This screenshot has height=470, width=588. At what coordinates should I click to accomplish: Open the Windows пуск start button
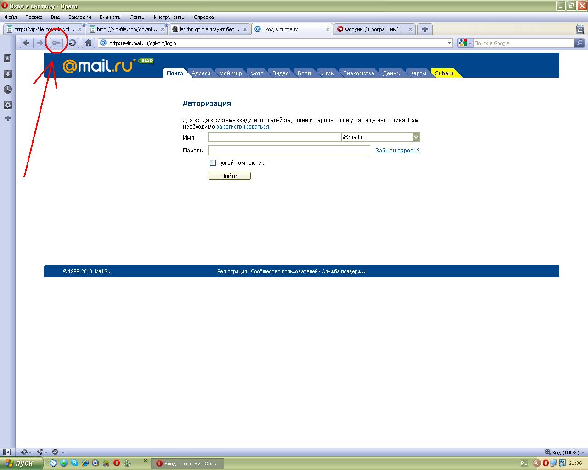pyautogui.click(x=22, y=463)
